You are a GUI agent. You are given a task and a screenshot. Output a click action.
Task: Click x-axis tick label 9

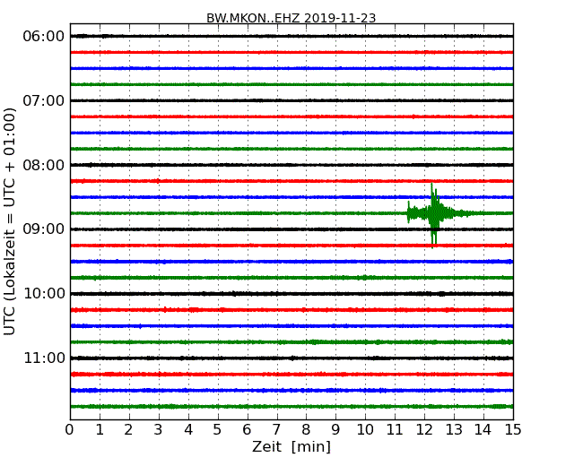pos(335,430)
